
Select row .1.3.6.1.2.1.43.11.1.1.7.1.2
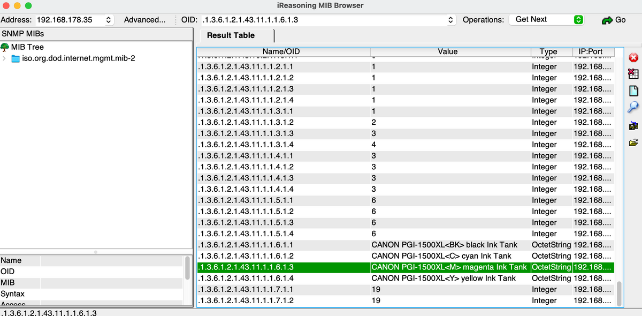click(x=406, y=300)
